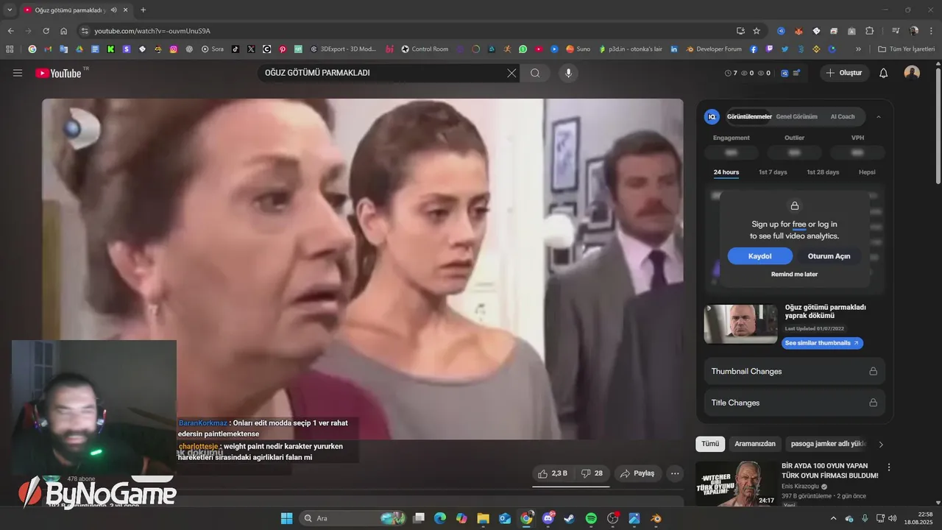Image resolution: width=942 pixels, height=530 pixels.
Task: Open the volume control in system tray
Action: click(x=893, y=518)
